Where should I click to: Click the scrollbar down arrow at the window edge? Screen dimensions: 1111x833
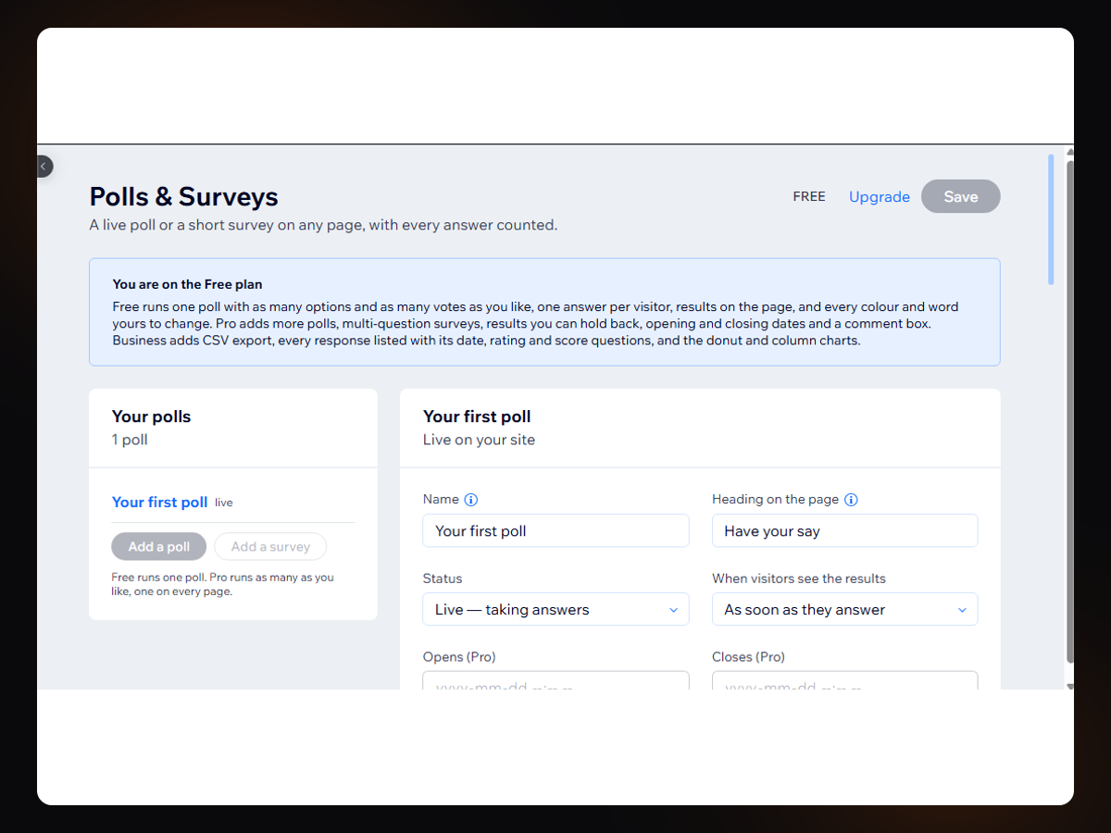(x=1070, y=686)
